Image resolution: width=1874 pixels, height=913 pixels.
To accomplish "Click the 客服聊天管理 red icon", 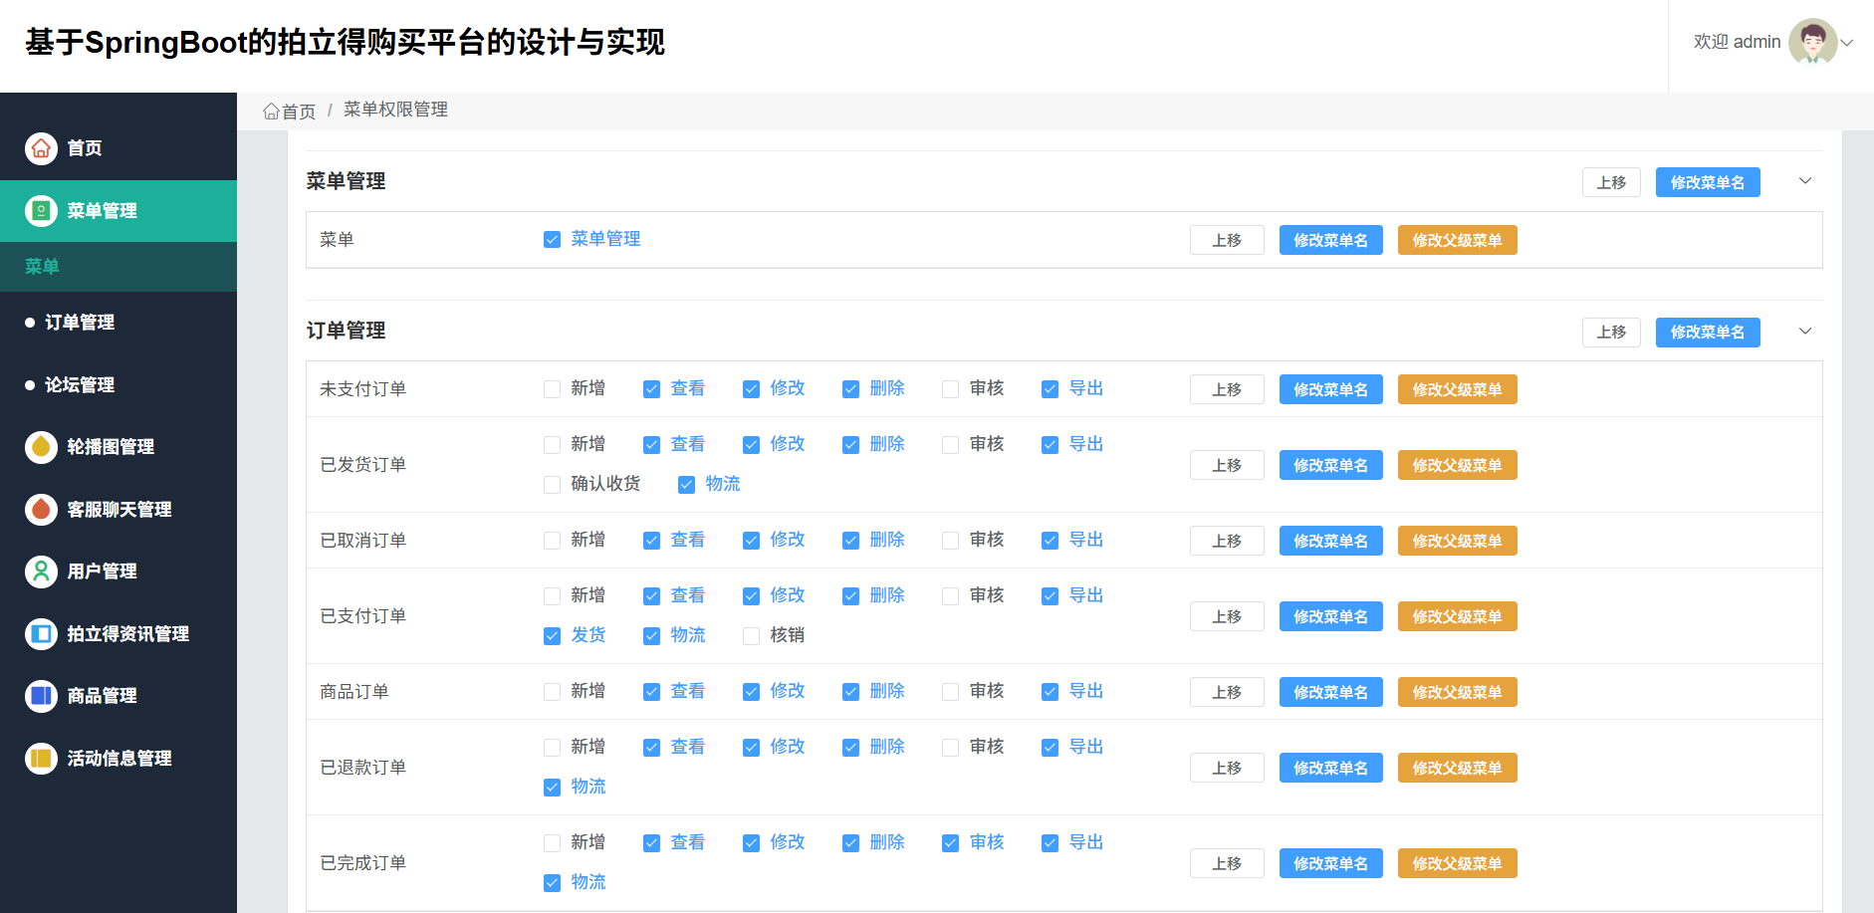I will click(x=41, y=510).
